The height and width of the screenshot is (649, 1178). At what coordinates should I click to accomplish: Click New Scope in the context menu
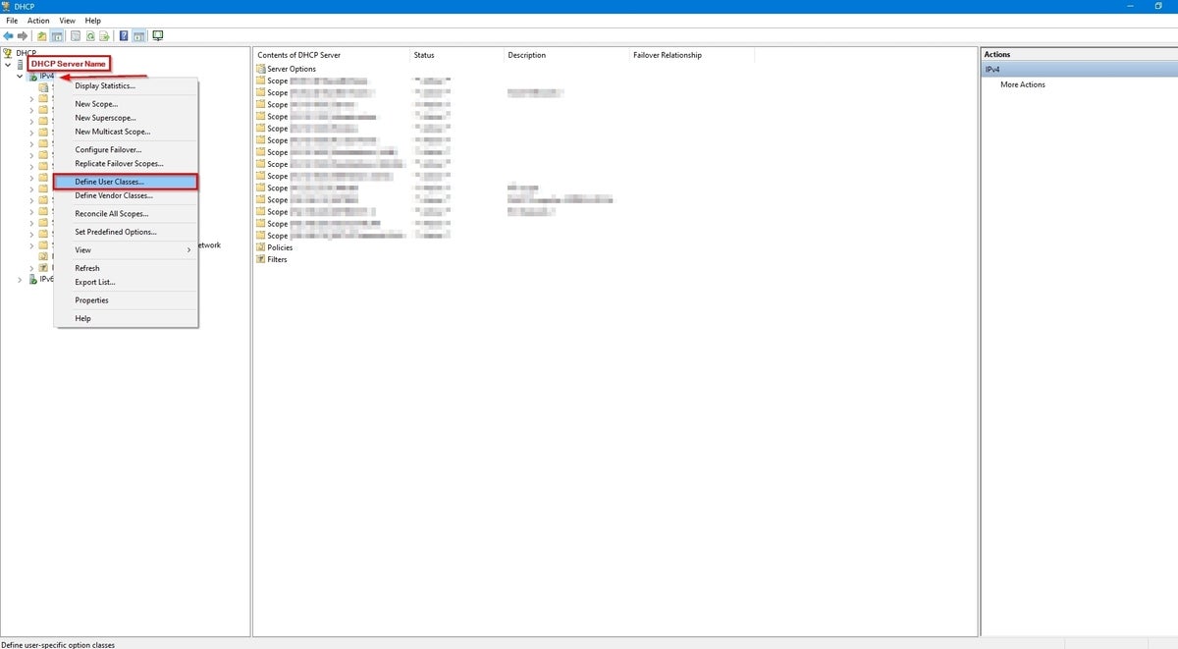coord(97,103)
